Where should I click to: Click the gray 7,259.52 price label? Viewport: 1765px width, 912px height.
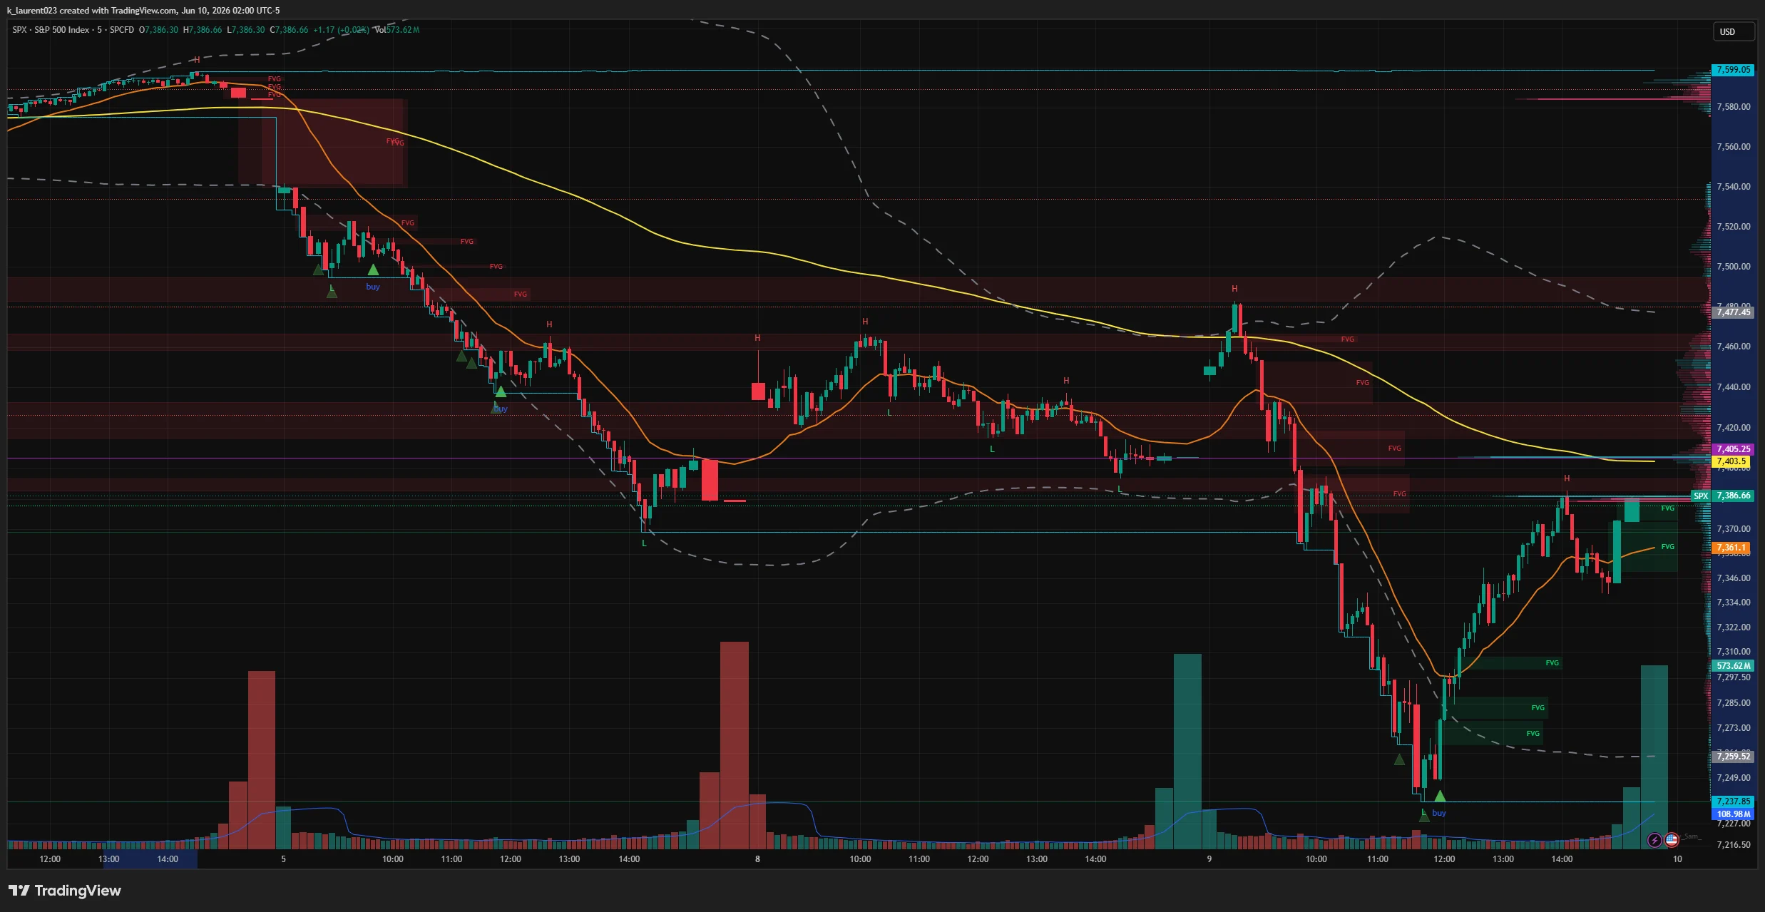[x=1733, y=757]
